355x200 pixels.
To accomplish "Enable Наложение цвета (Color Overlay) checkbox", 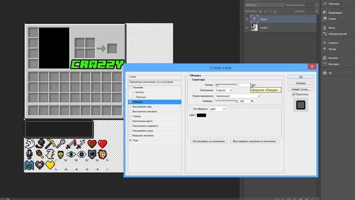I will (x=130, y=121).
